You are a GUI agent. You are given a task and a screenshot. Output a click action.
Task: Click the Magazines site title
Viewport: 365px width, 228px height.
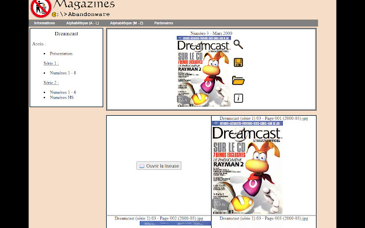(x=84, y=4)
